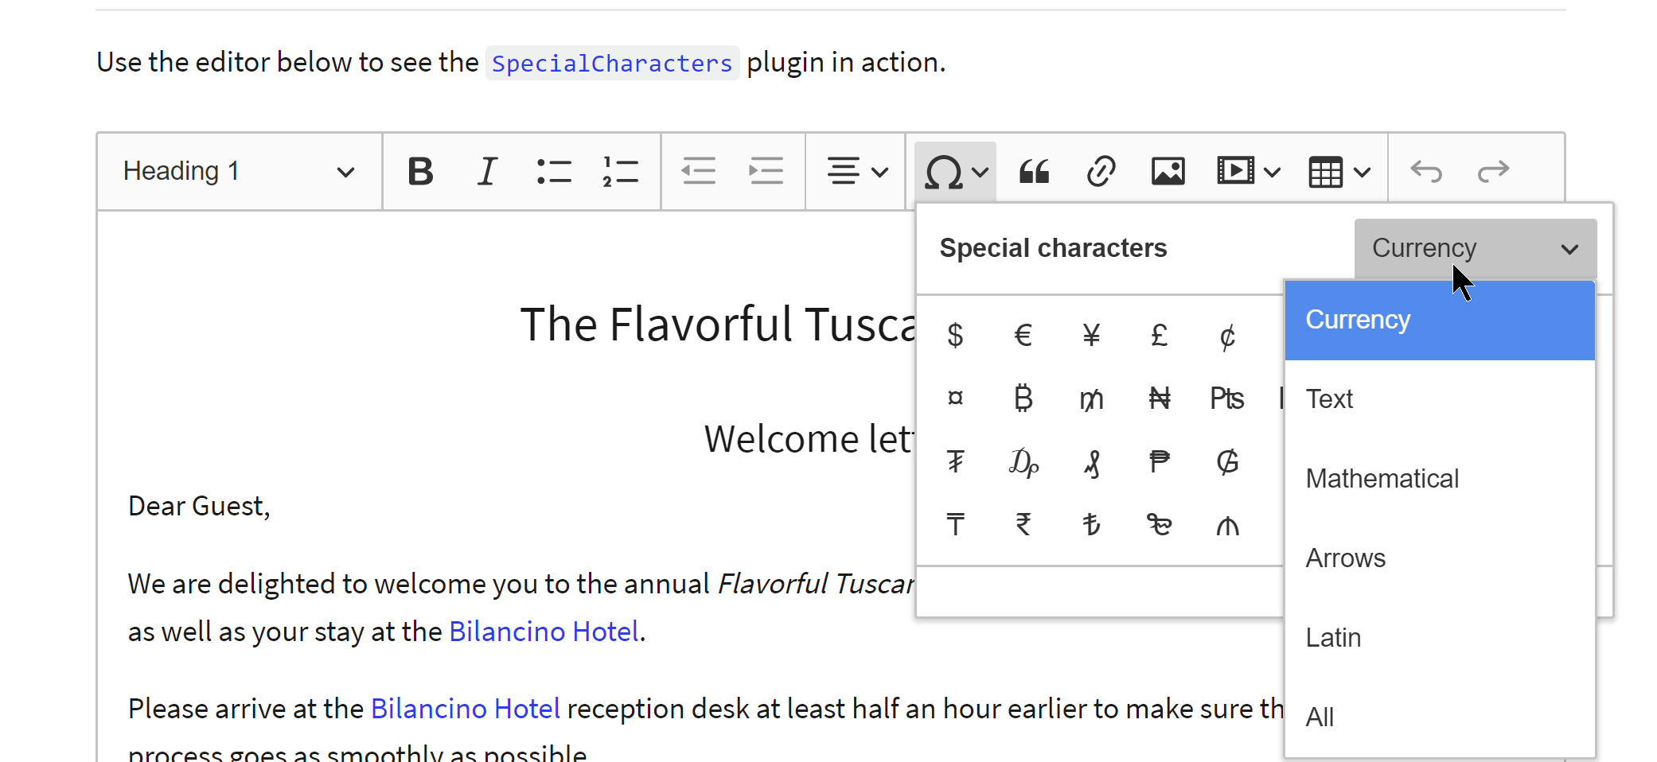Open the first Bilancino Hotel link
This screenshot has height=762, width=1657.
click(544, 632)
